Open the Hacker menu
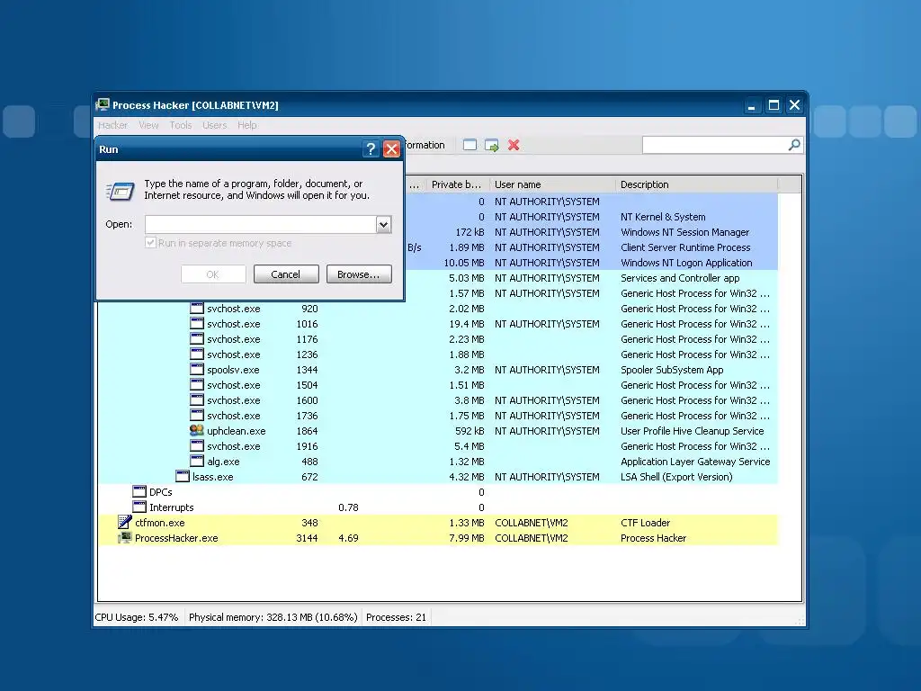The image size is (921, 691). pos(112,125)
